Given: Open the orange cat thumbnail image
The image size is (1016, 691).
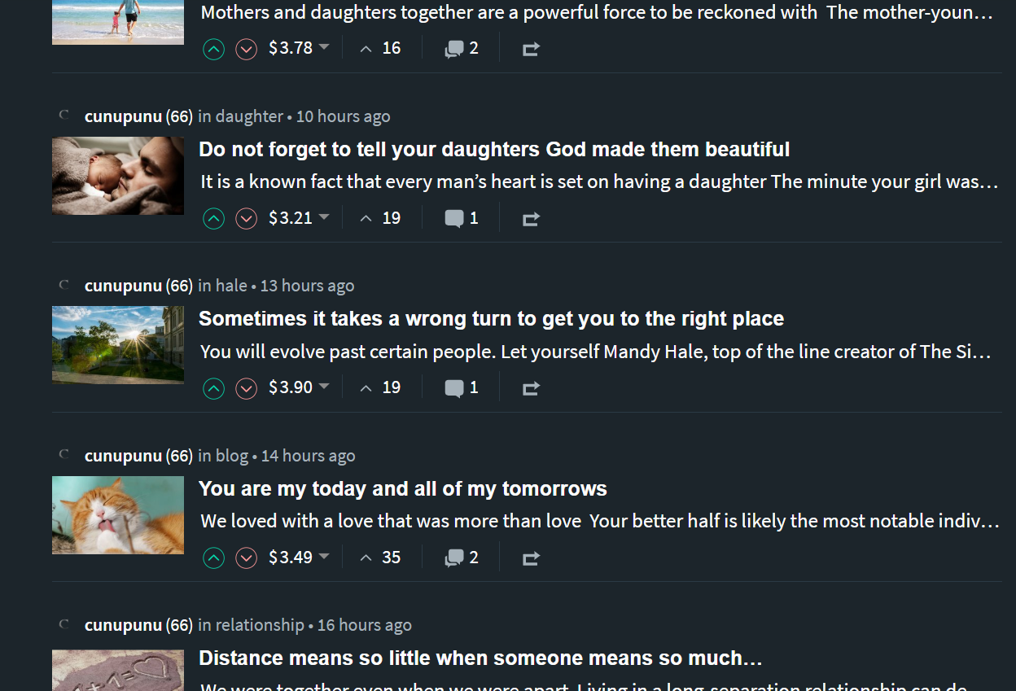Looking at the screenshot, I should click(x=118, y=515).
